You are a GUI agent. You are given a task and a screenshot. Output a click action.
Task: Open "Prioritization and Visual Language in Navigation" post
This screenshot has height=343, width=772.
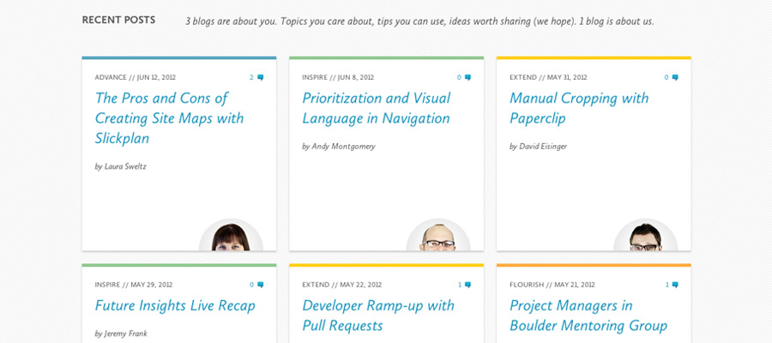coord(377,108)
